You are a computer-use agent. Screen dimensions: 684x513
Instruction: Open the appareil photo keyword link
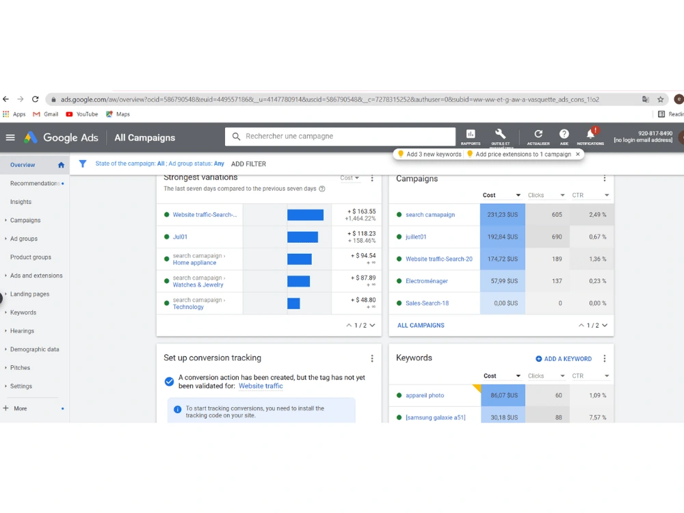click(x=425, y=395)
